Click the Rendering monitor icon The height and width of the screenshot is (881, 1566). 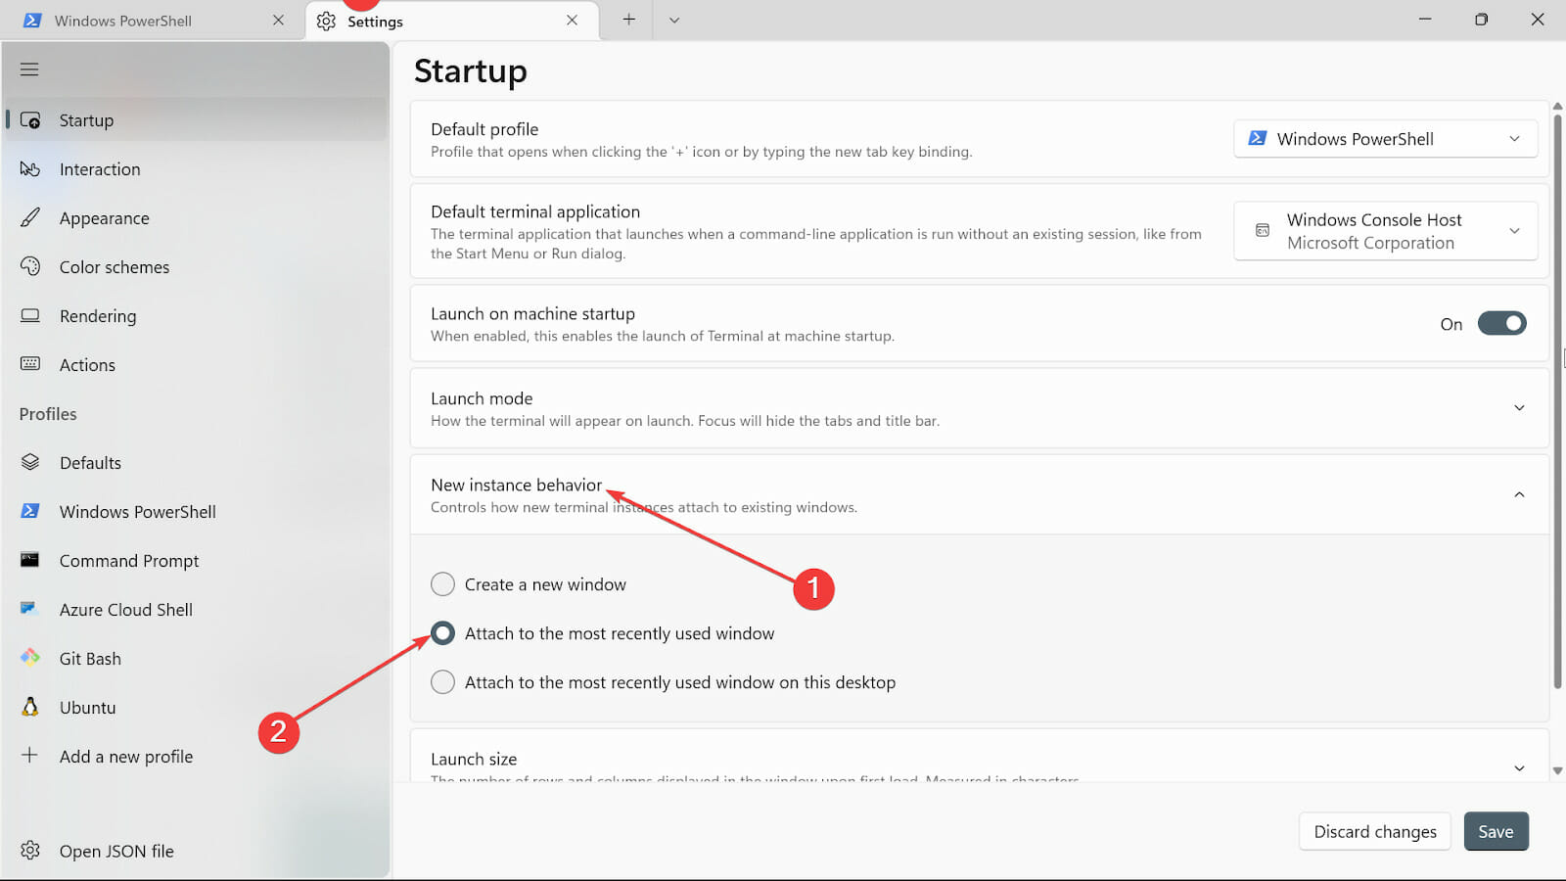pos(30,315)
